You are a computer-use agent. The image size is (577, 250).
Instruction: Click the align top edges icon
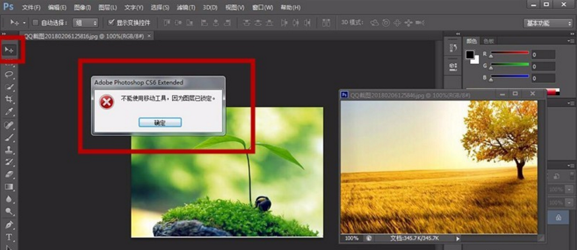167,23
